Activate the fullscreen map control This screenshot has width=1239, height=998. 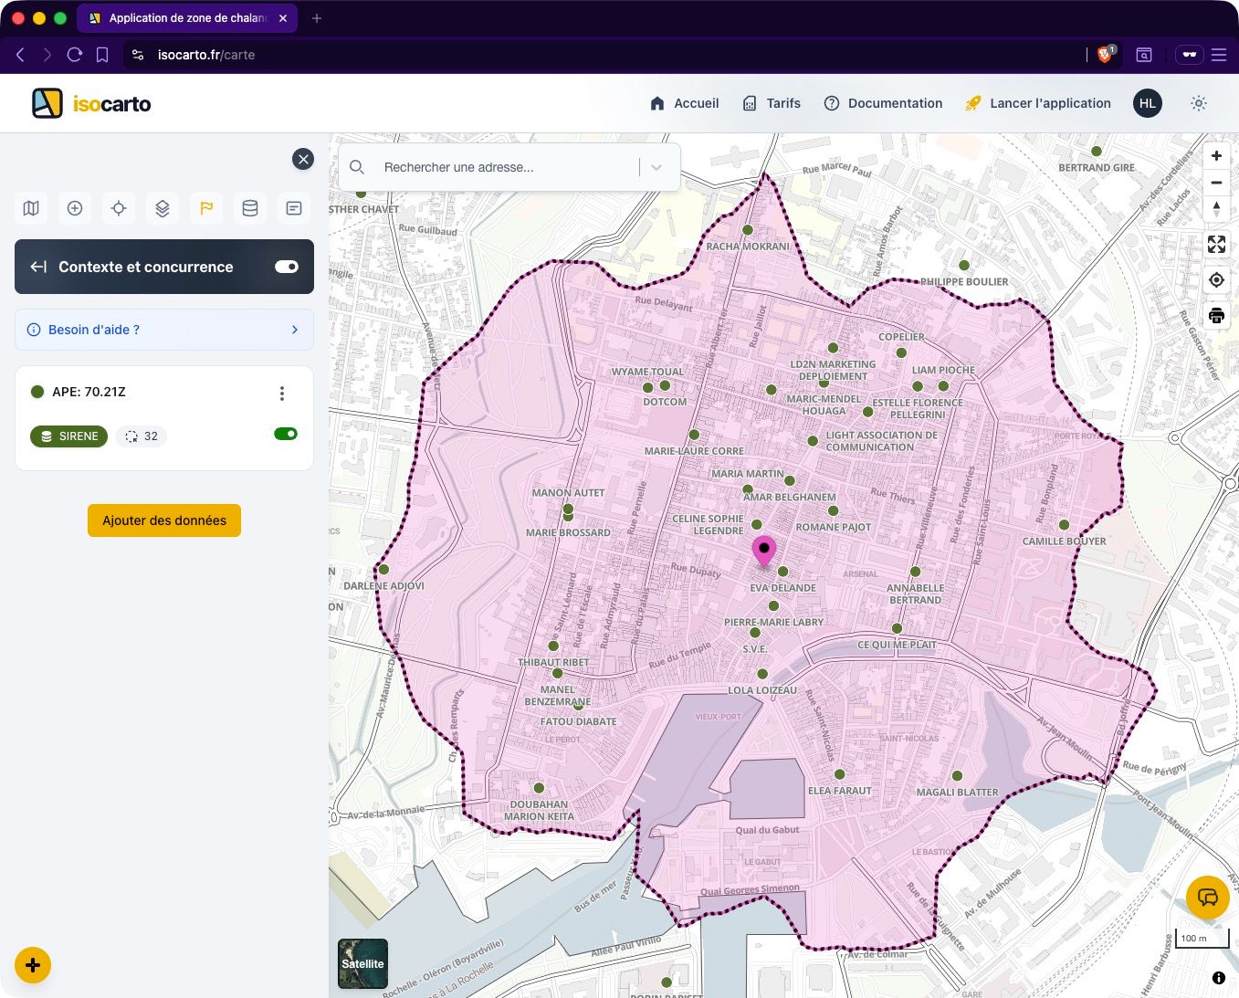[x=1216, y=244]
